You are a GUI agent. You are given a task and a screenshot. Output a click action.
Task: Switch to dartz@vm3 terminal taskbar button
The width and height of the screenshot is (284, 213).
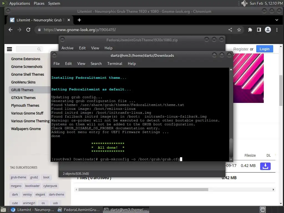pyautogui.click(x=126, y=210)
